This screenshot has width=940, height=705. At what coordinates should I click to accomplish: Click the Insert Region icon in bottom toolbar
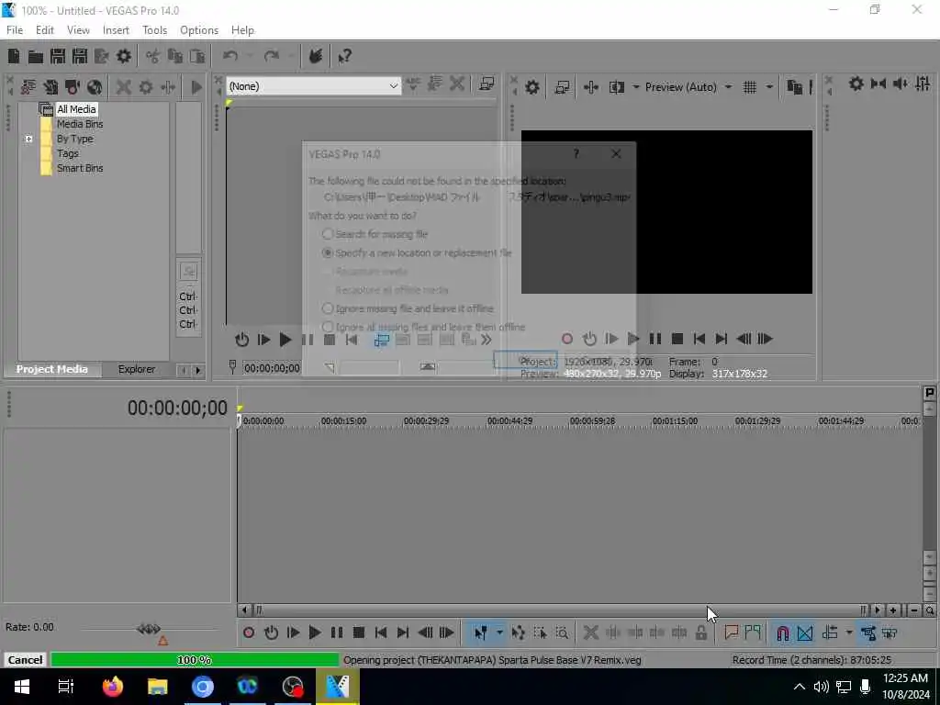(x=753, y=632)
